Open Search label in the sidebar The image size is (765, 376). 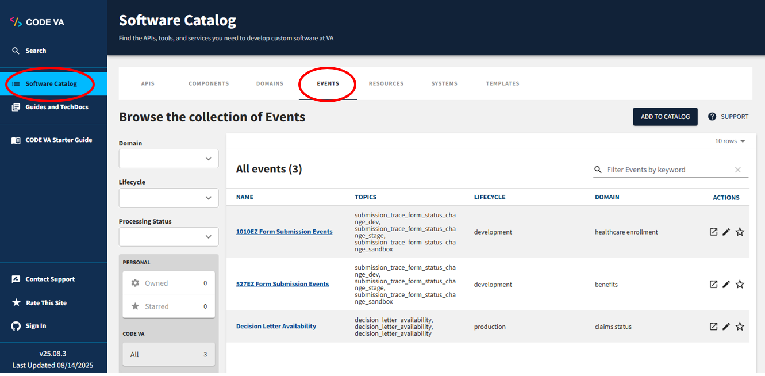36,51
